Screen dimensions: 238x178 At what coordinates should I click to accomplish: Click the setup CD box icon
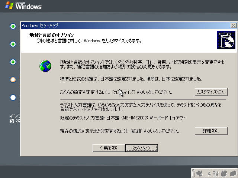coord(226,40)
